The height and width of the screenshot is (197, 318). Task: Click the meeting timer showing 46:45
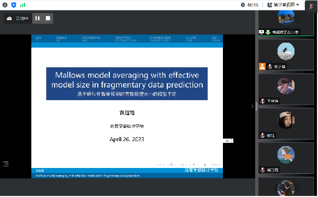point(250,5)
